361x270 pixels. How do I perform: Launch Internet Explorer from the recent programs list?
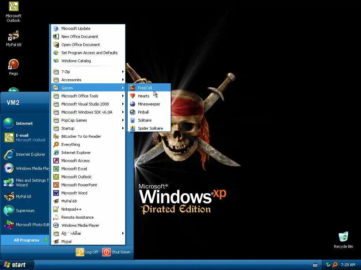pyautogui.click(x=25, y=154)
